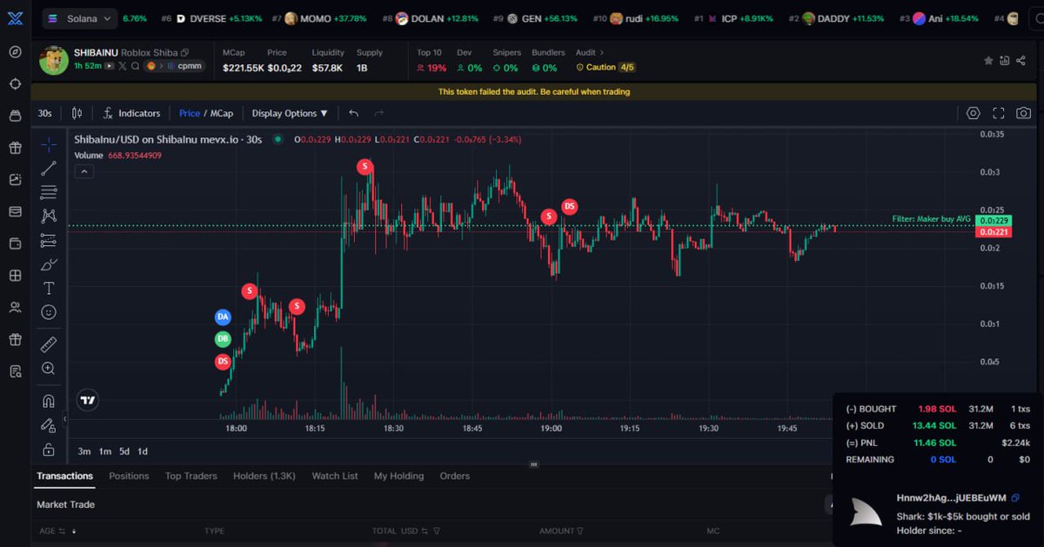Open the Top Traders tab
Screen dimensions: 1044x547
click(191, 476)
